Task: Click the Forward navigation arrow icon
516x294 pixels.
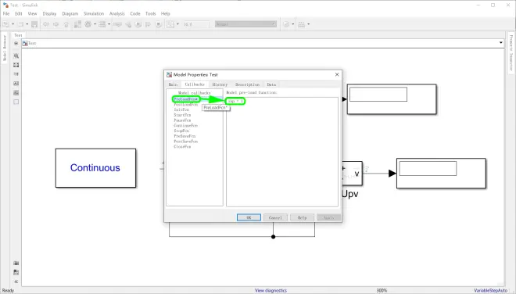Action: click(56, 24)
